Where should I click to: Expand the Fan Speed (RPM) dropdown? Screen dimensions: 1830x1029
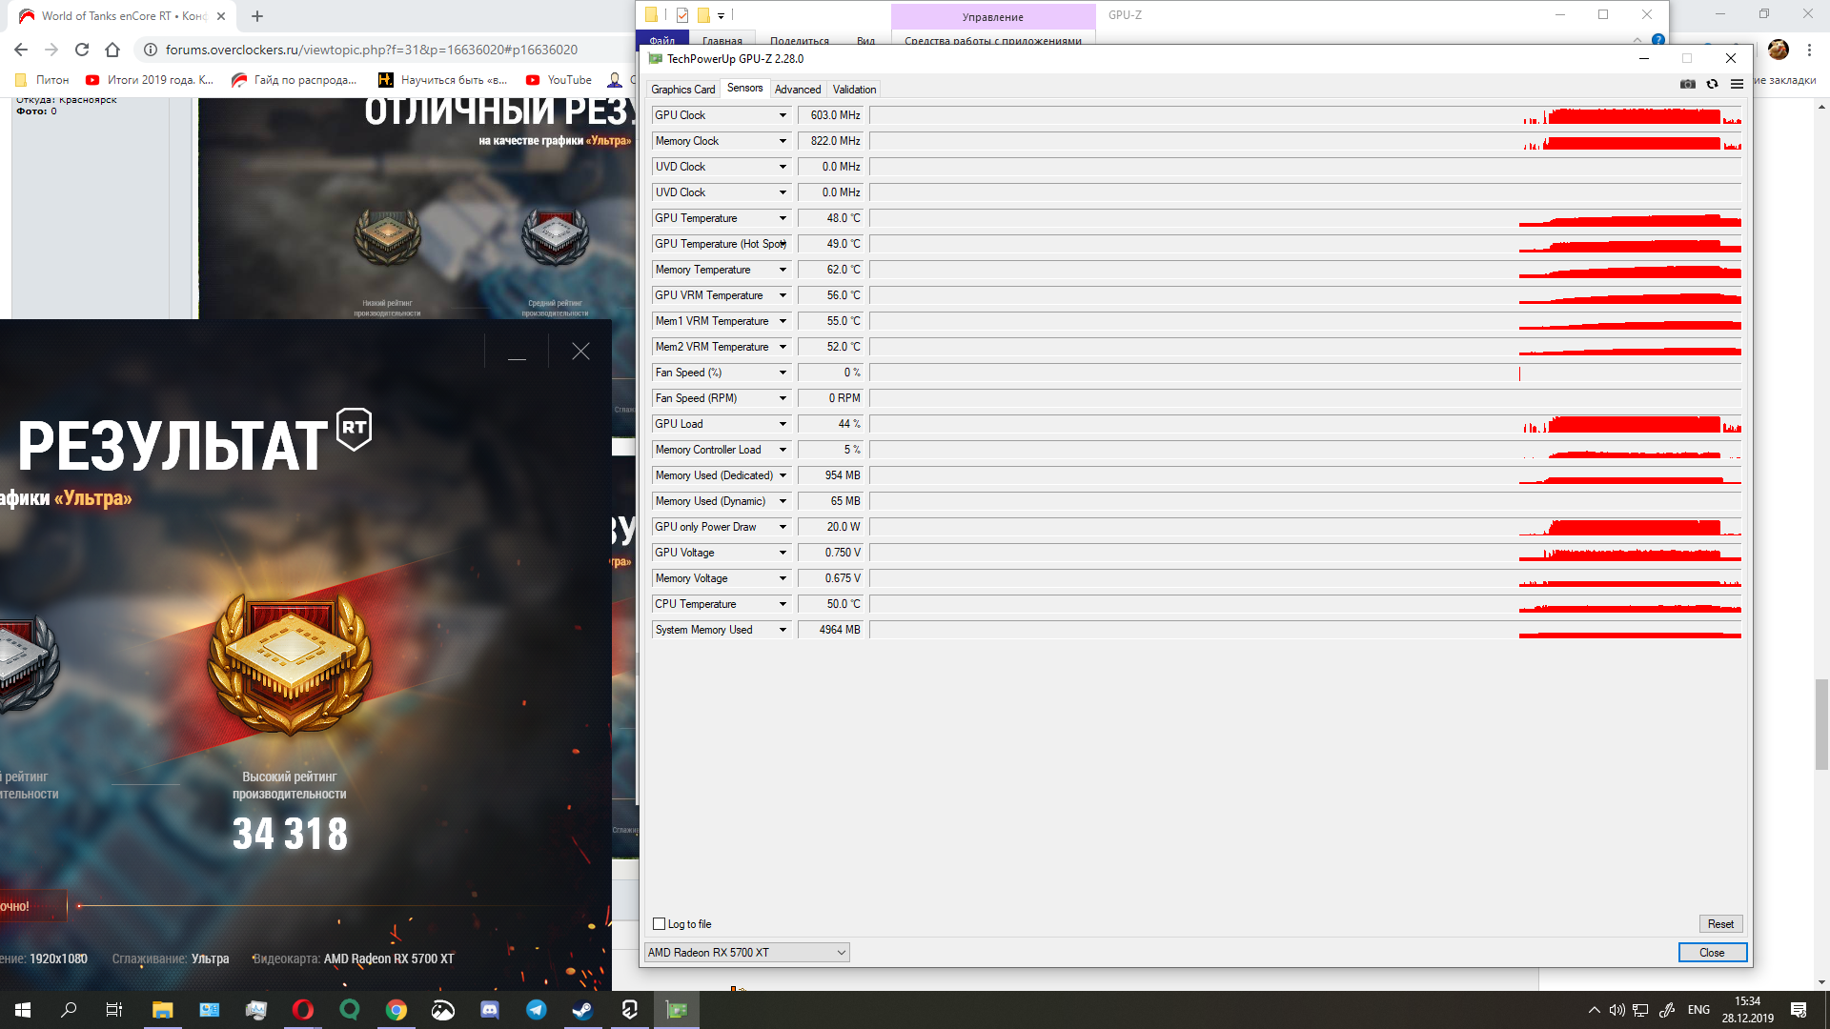783,398
